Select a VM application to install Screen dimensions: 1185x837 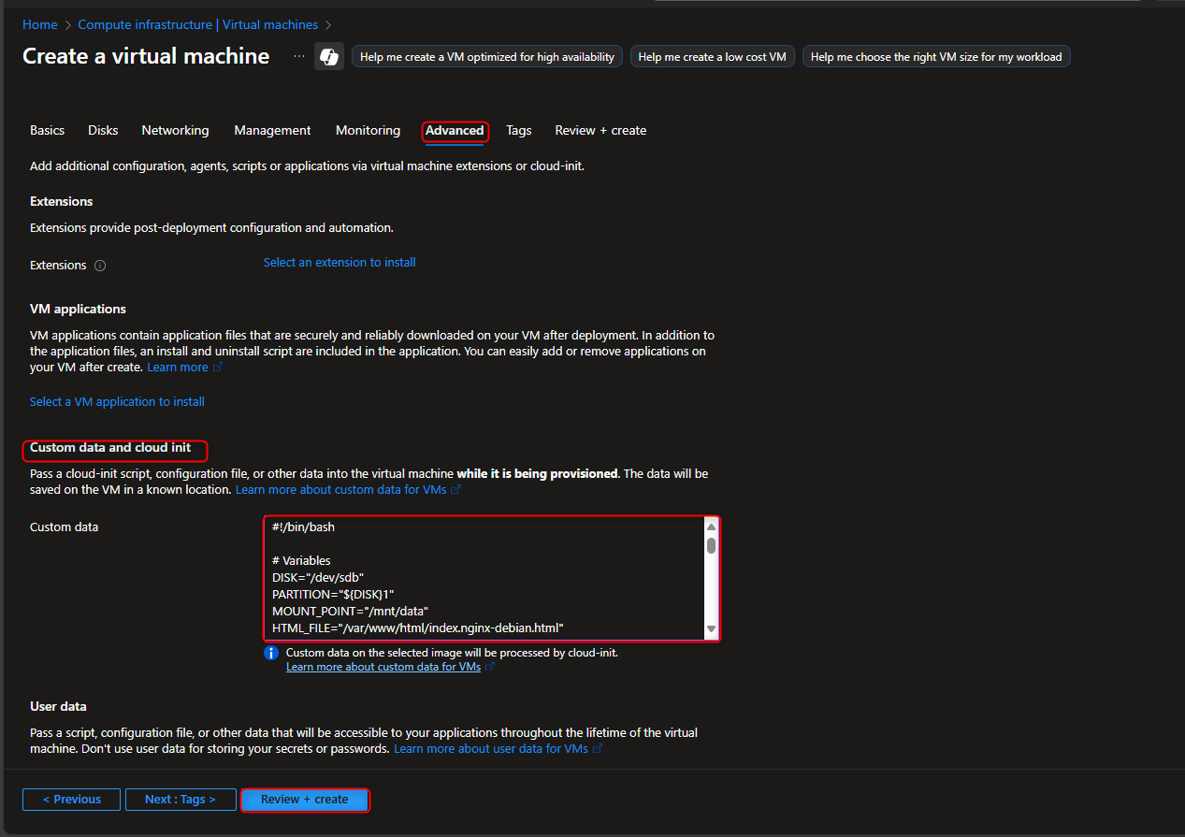(116, 401)
